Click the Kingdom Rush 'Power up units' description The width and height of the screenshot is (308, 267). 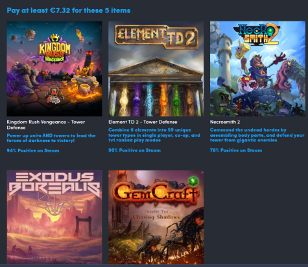click(x=51, y=138)
